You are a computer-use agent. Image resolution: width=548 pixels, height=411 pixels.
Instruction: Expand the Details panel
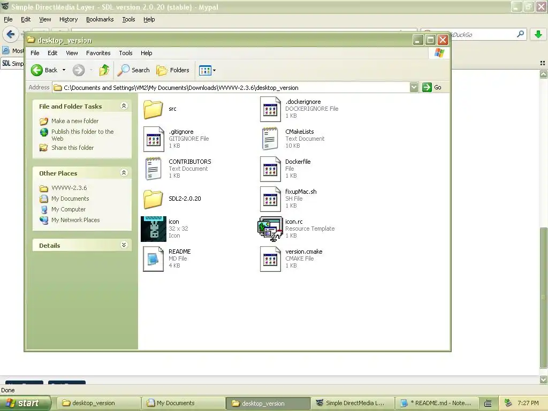pyautogui.click(x=124, y=245)
